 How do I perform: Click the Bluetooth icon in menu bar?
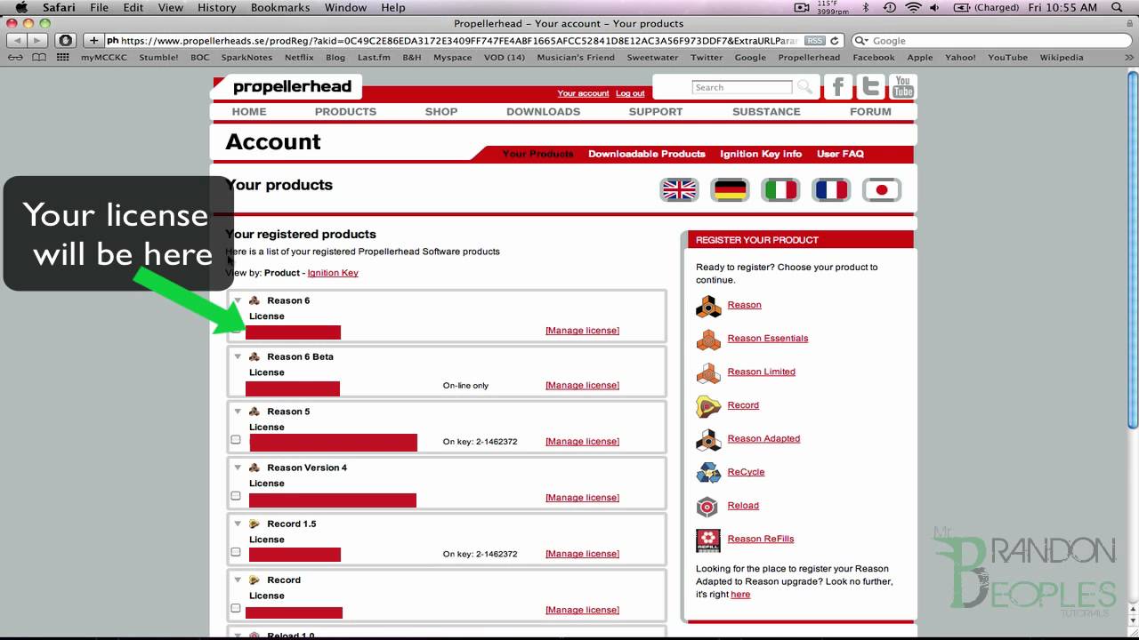866,8
